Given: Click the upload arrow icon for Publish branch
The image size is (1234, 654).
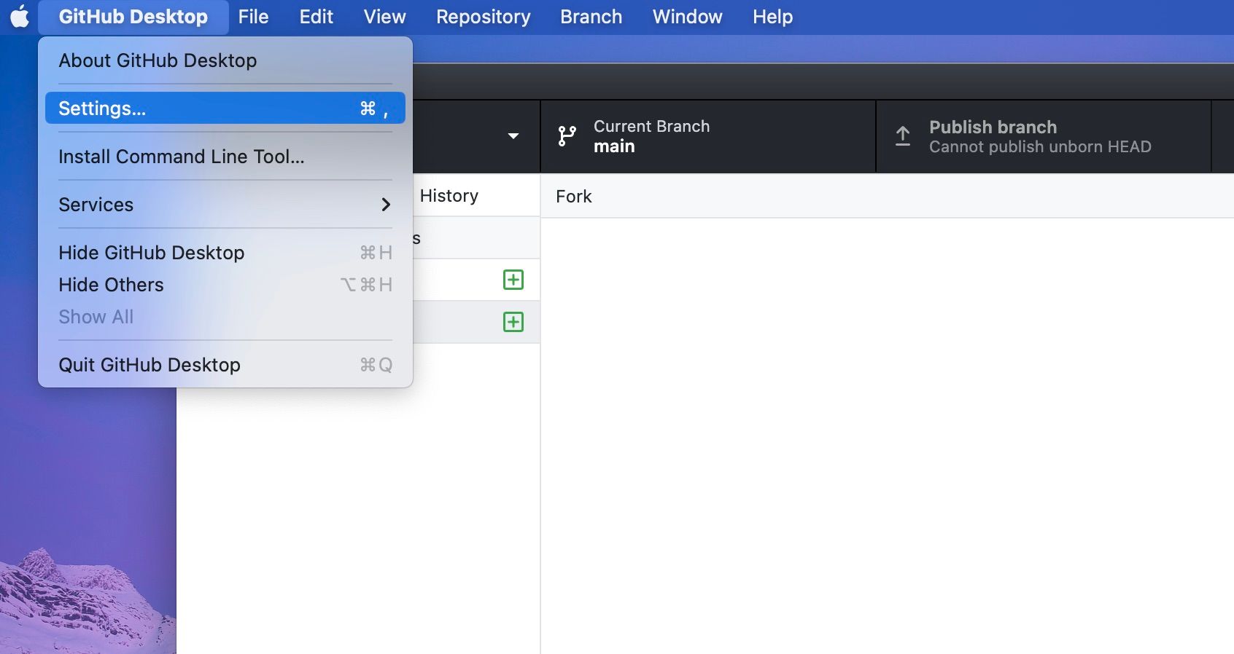Looking at the screenshot, I should coord(903,136).
